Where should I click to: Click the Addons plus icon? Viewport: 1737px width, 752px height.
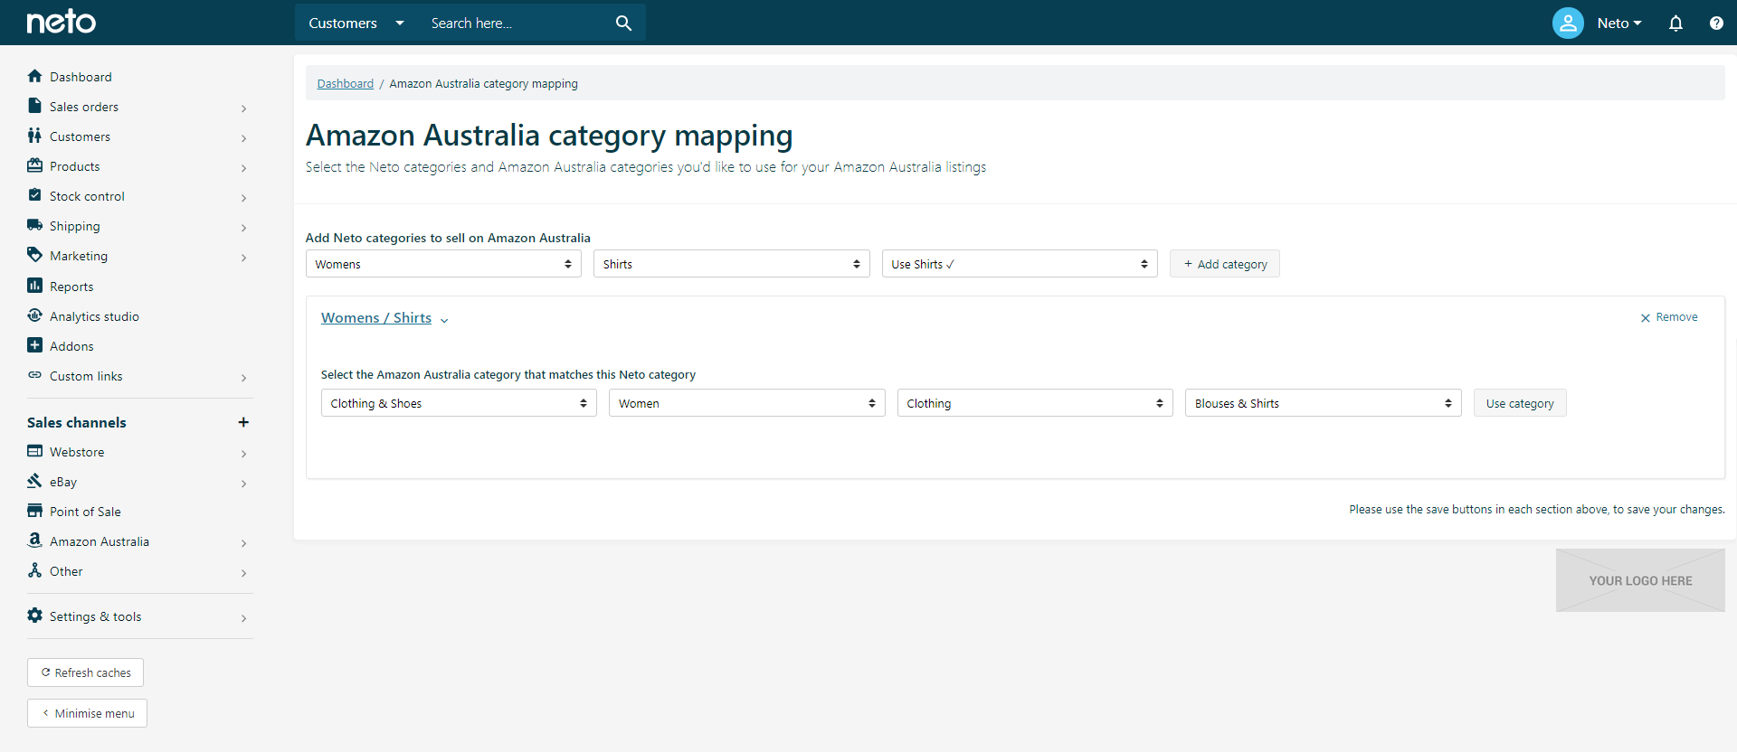click(x=34, y=345)
